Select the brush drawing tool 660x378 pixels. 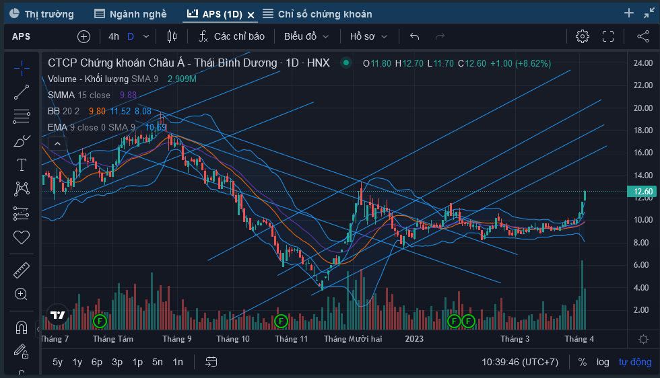point(22,141)
